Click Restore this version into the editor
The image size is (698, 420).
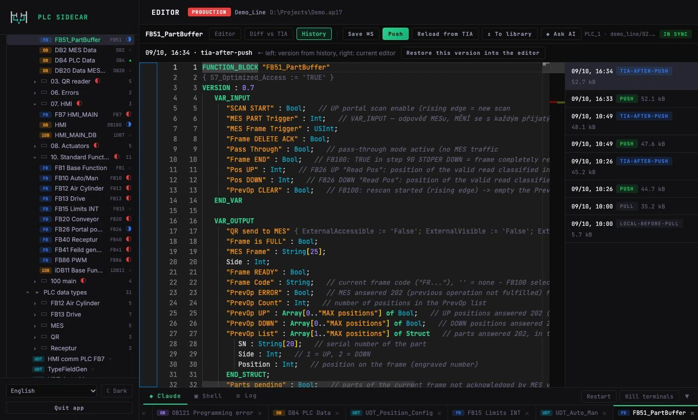tap(473, 53)
